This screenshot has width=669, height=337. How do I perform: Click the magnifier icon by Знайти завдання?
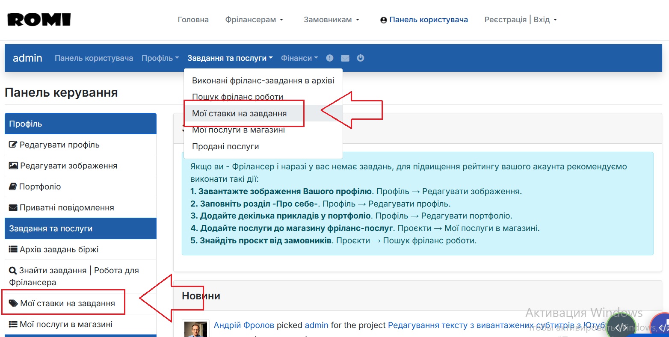[14, 270]
